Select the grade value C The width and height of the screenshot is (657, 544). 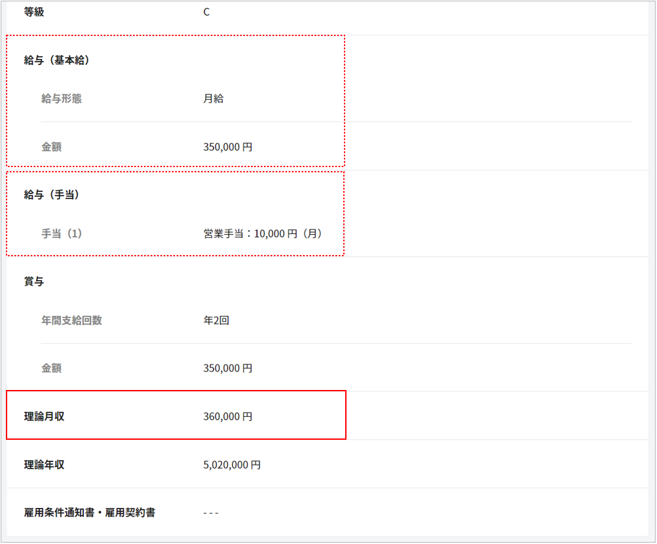206,12
